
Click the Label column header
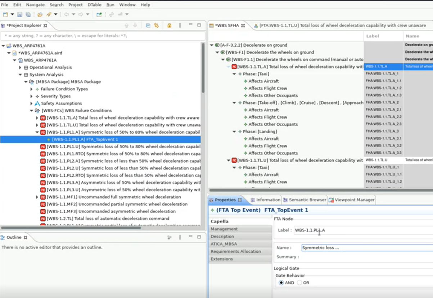383,36
